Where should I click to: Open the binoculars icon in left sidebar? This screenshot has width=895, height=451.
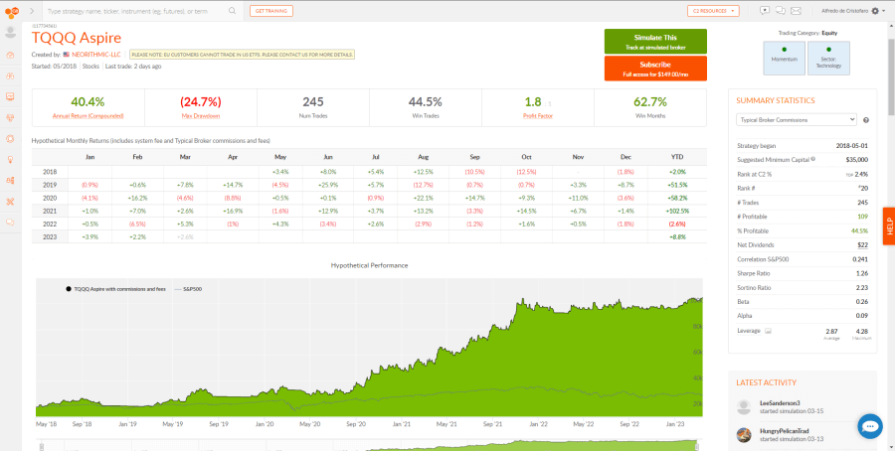click(x=10, y=75)
